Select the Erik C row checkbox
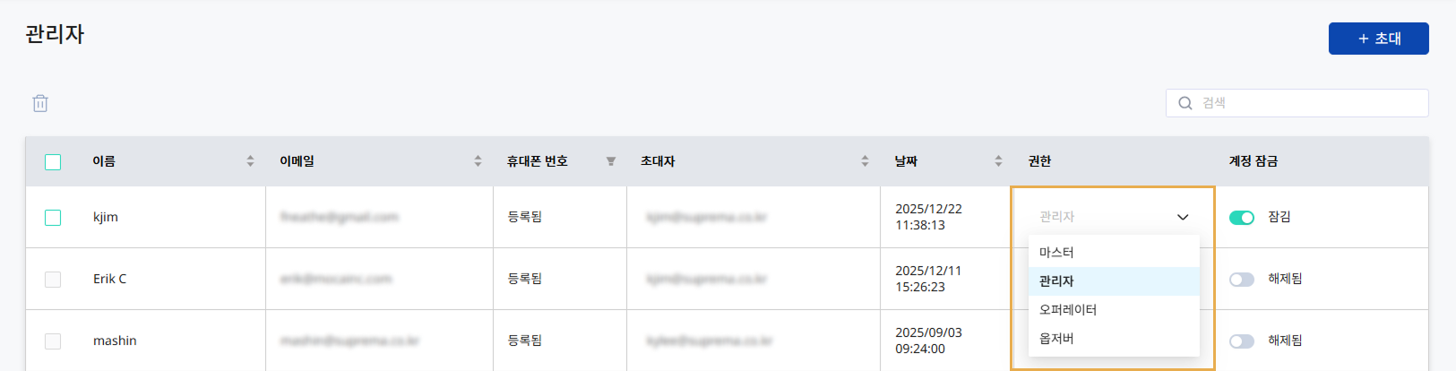 [x=53, y=280]
